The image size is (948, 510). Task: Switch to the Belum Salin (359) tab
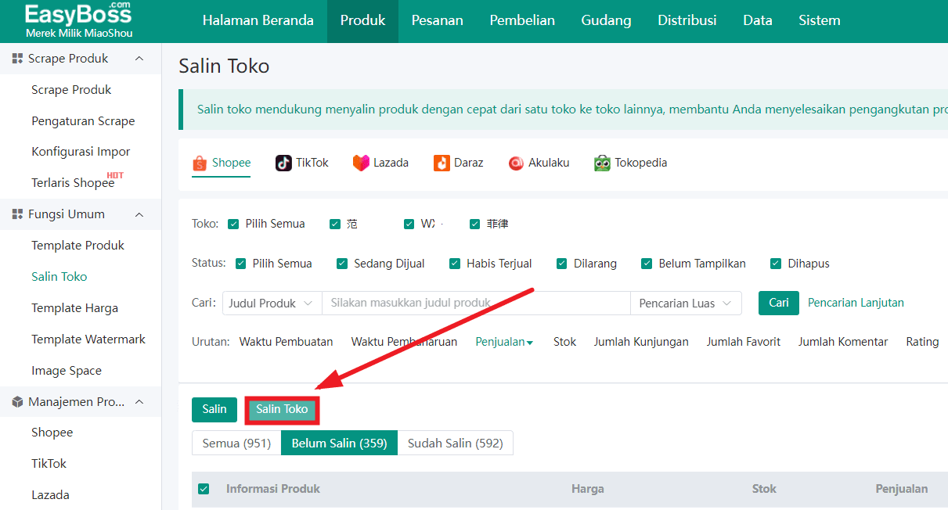[339, 443]
